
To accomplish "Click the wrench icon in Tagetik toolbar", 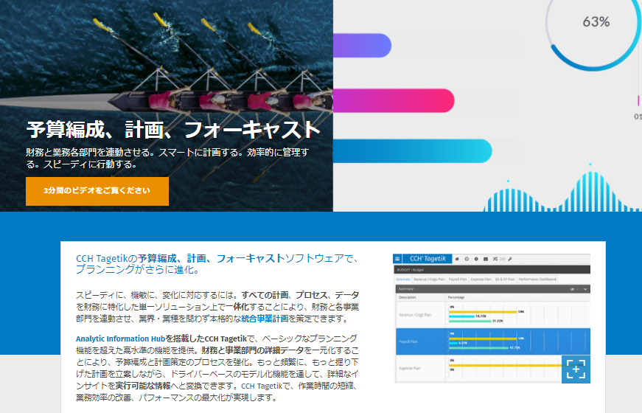I will point(510,259).
